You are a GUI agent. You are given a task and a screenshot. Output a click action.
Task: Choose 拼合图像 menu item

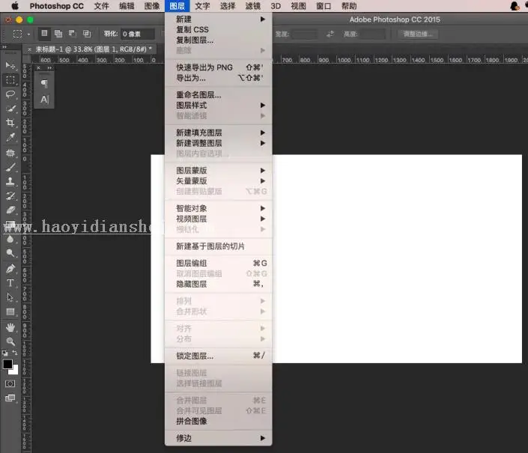[x=219, y=421]
